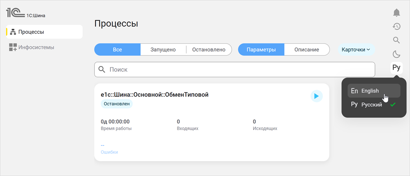Select English in the language menu
This screenshot has height=176, width=410.
point(374,91)
